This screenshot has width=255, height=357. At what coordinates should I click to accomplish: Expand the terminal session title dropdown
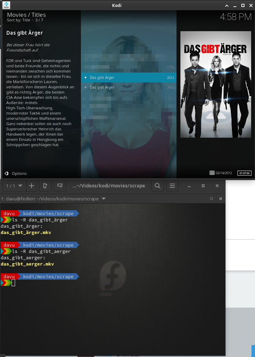[104, 199]
